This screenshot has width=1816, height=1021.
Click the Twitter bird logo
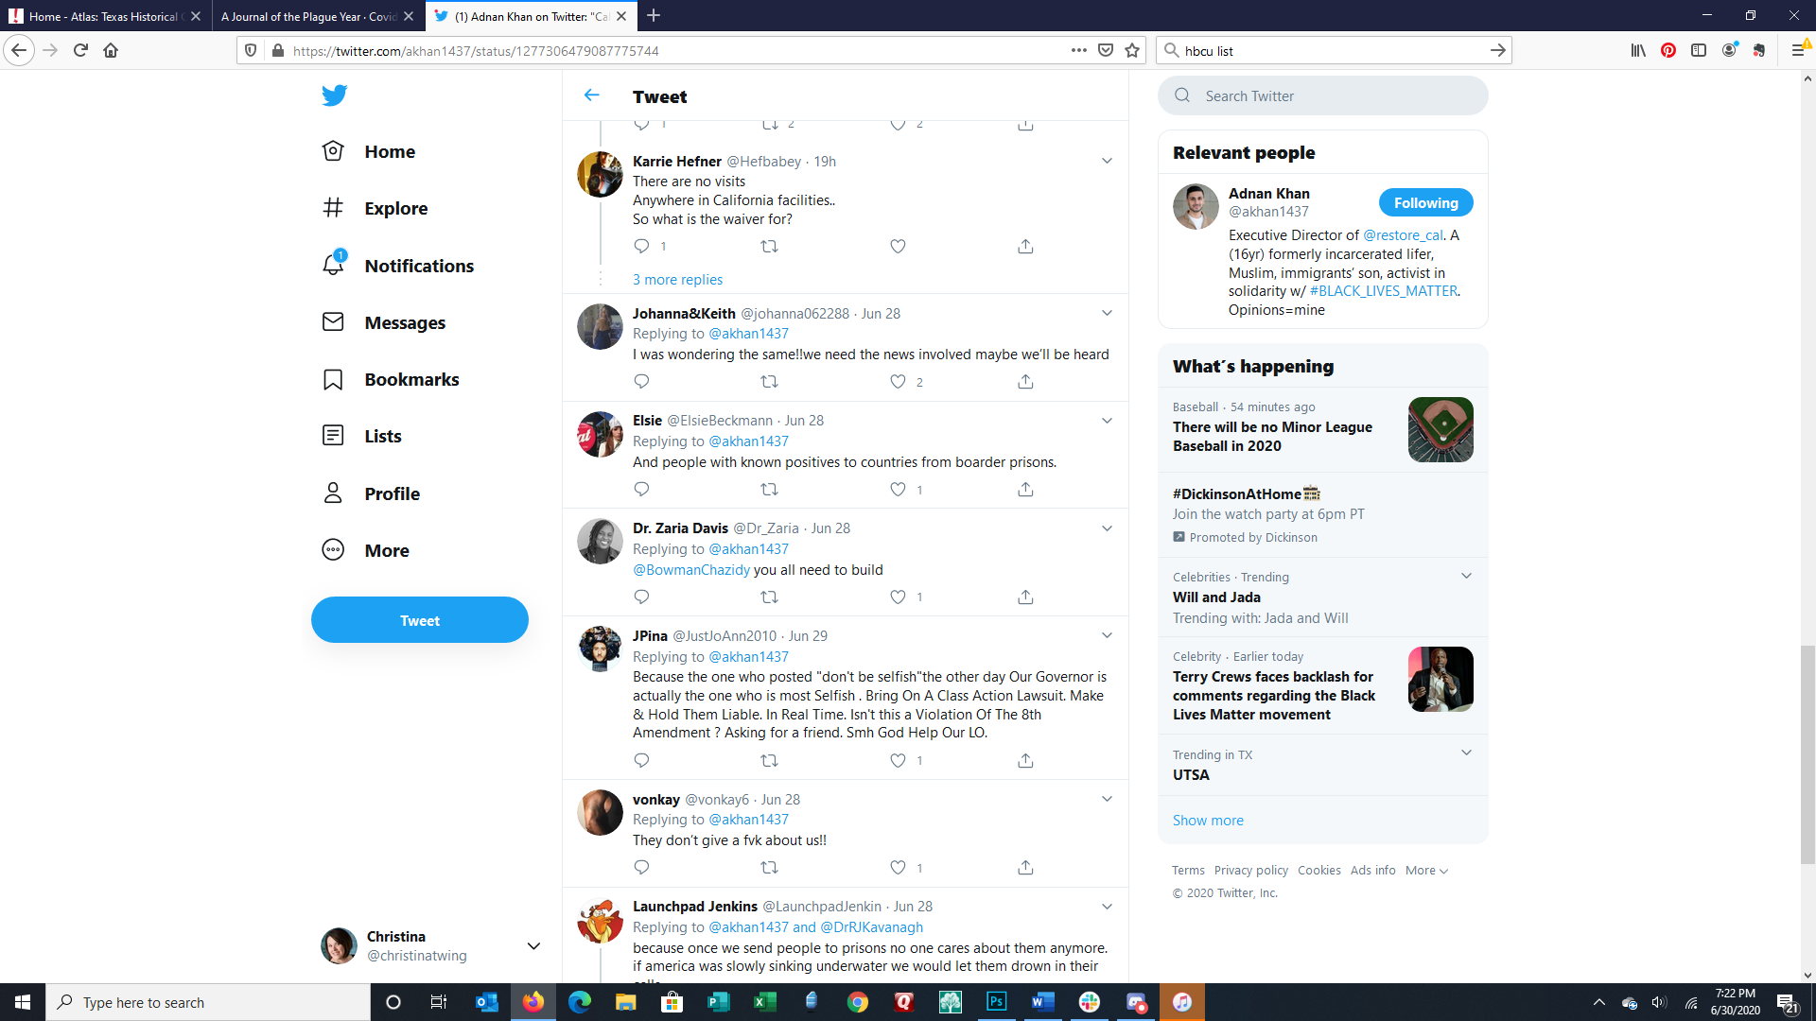pyautogui.click(x=334, y=95)
